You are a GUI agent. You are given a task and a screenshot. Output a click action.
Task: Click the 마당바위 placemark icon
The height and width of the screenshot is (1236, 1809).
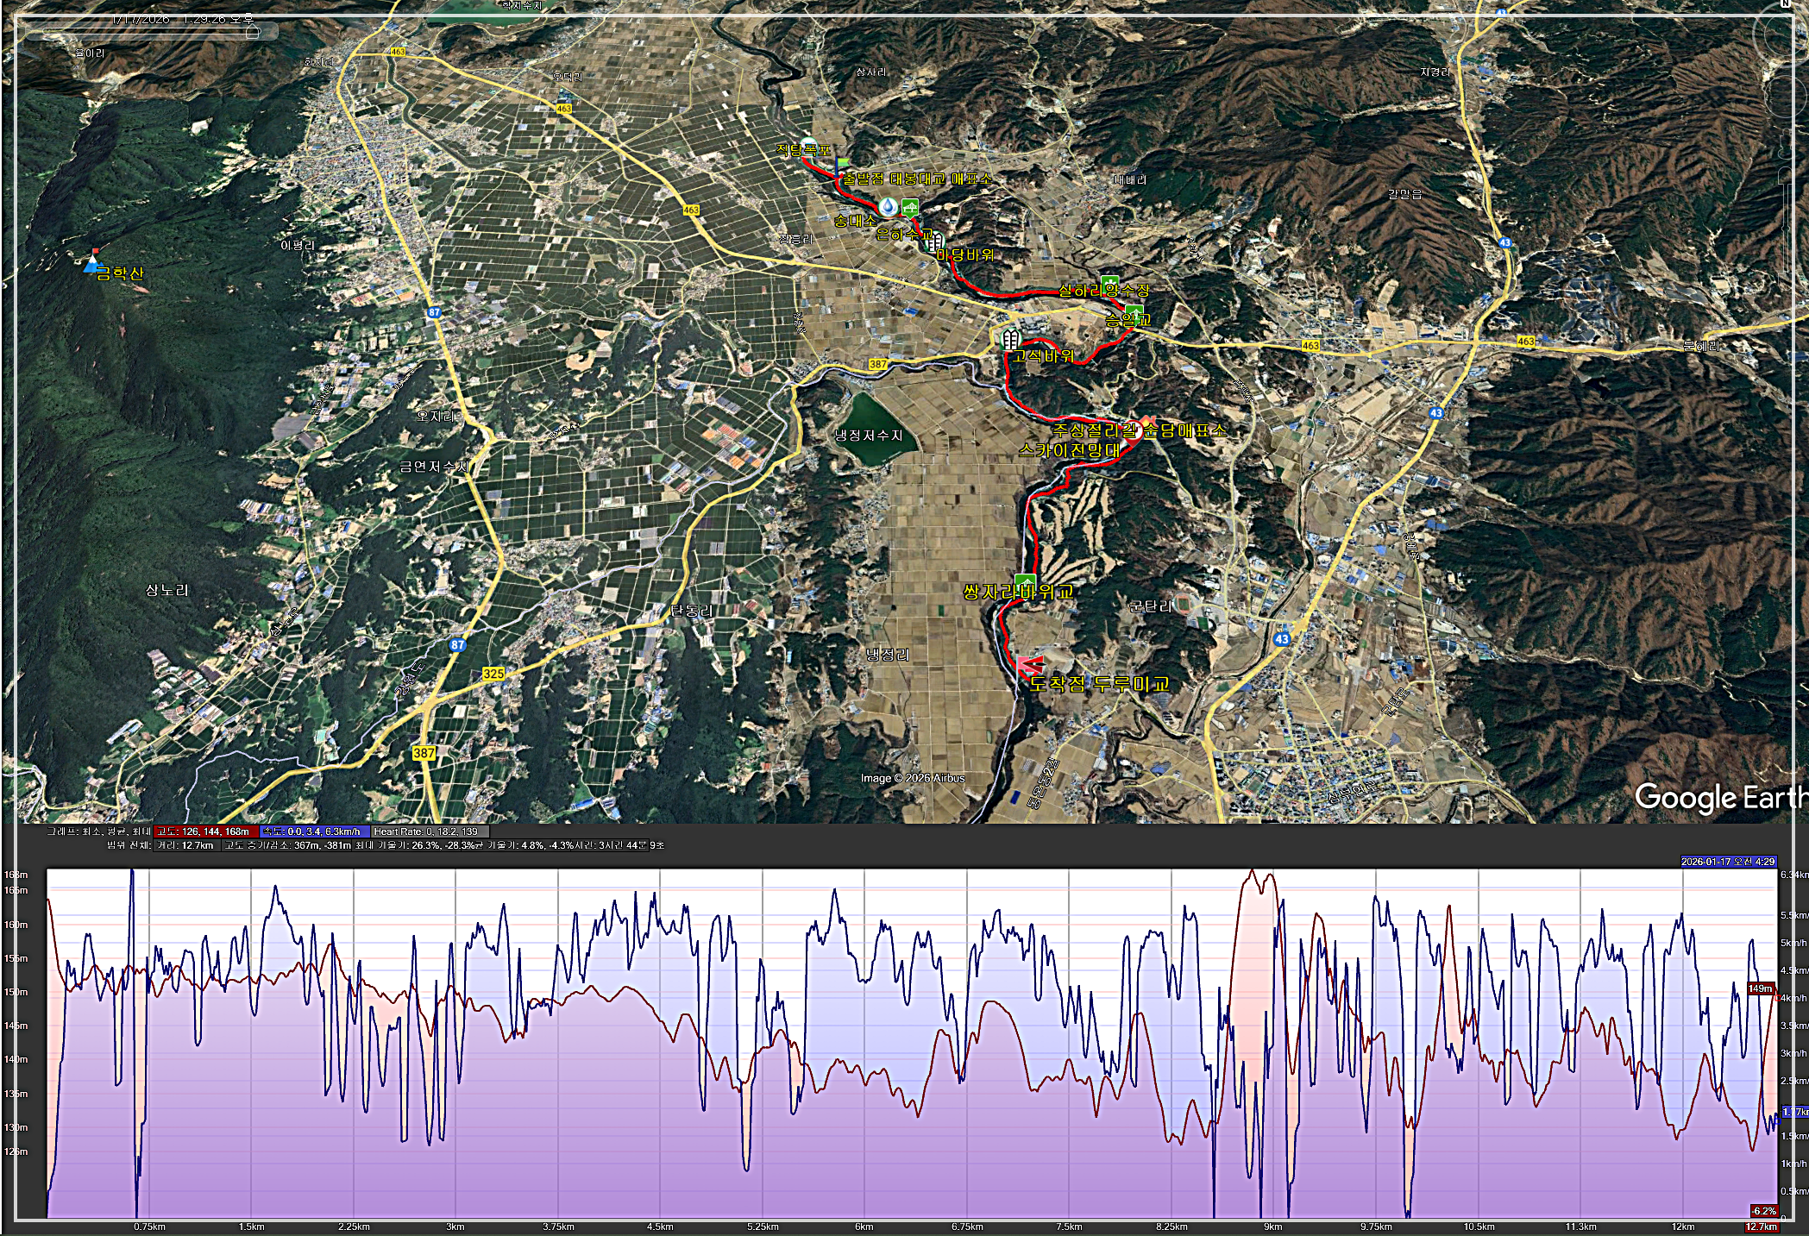[934, 241]
